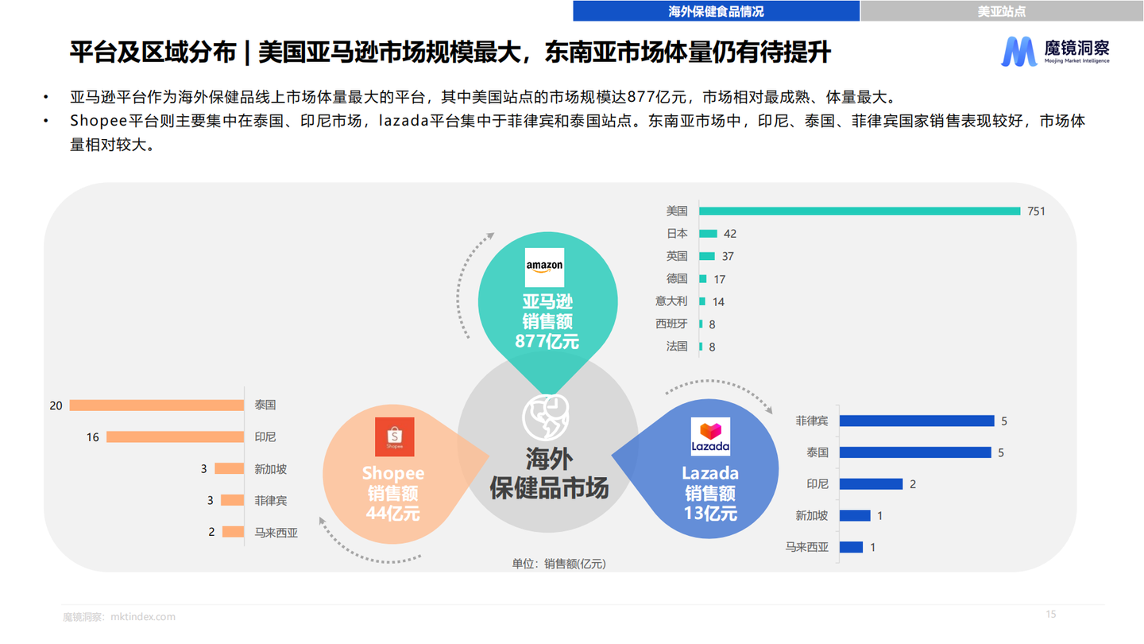Click the second bullet about Shopee平台
This screenshot has width=1144, height=644.
(x=578, y=134)
